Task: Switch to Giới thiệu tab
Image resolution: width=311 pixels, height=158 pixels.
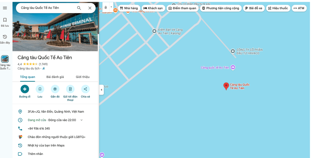Action: (x=83, y=77)
